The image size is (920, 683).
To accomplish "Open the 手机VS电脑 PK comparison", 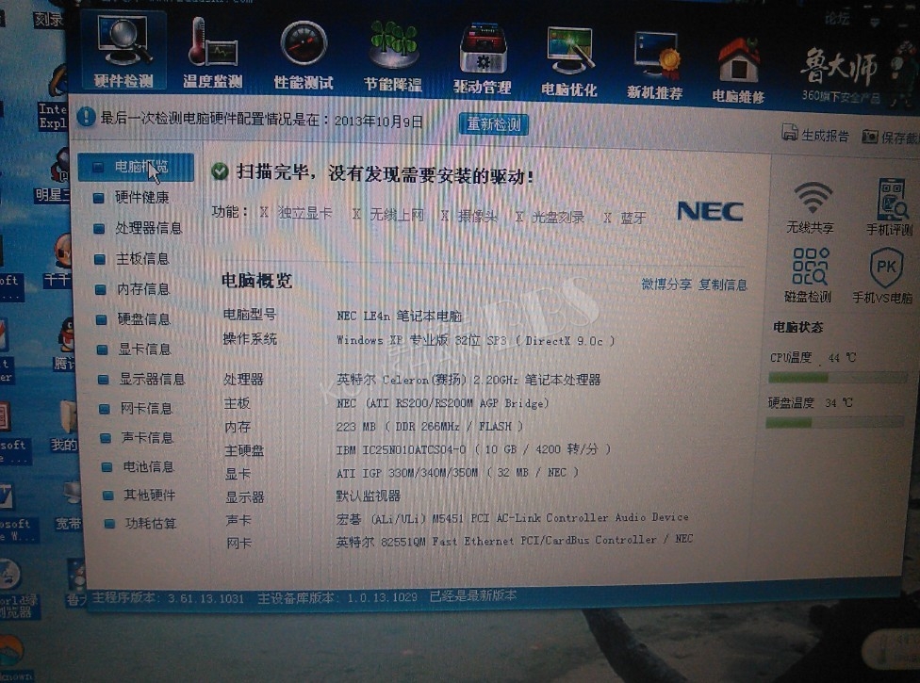I will click(884, 275).
